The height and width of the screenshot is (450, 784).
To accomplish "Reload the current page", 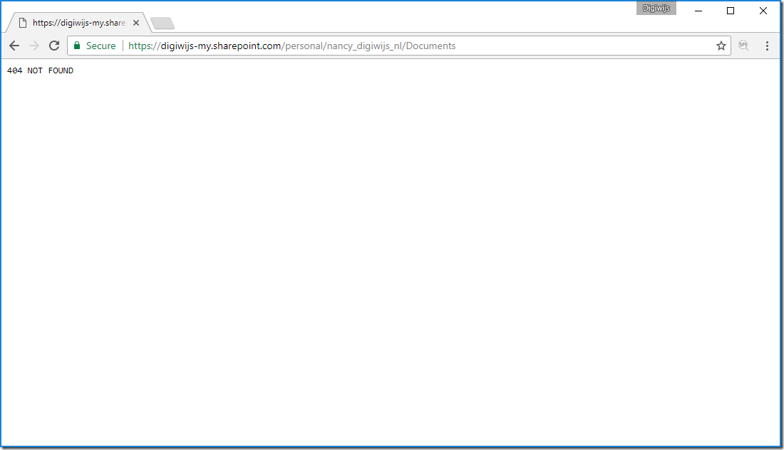I will tap(54, 46).
